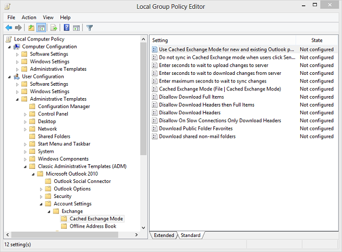342x252 pixels.
Task: Switch to the Standard tab
Action: 190,235
